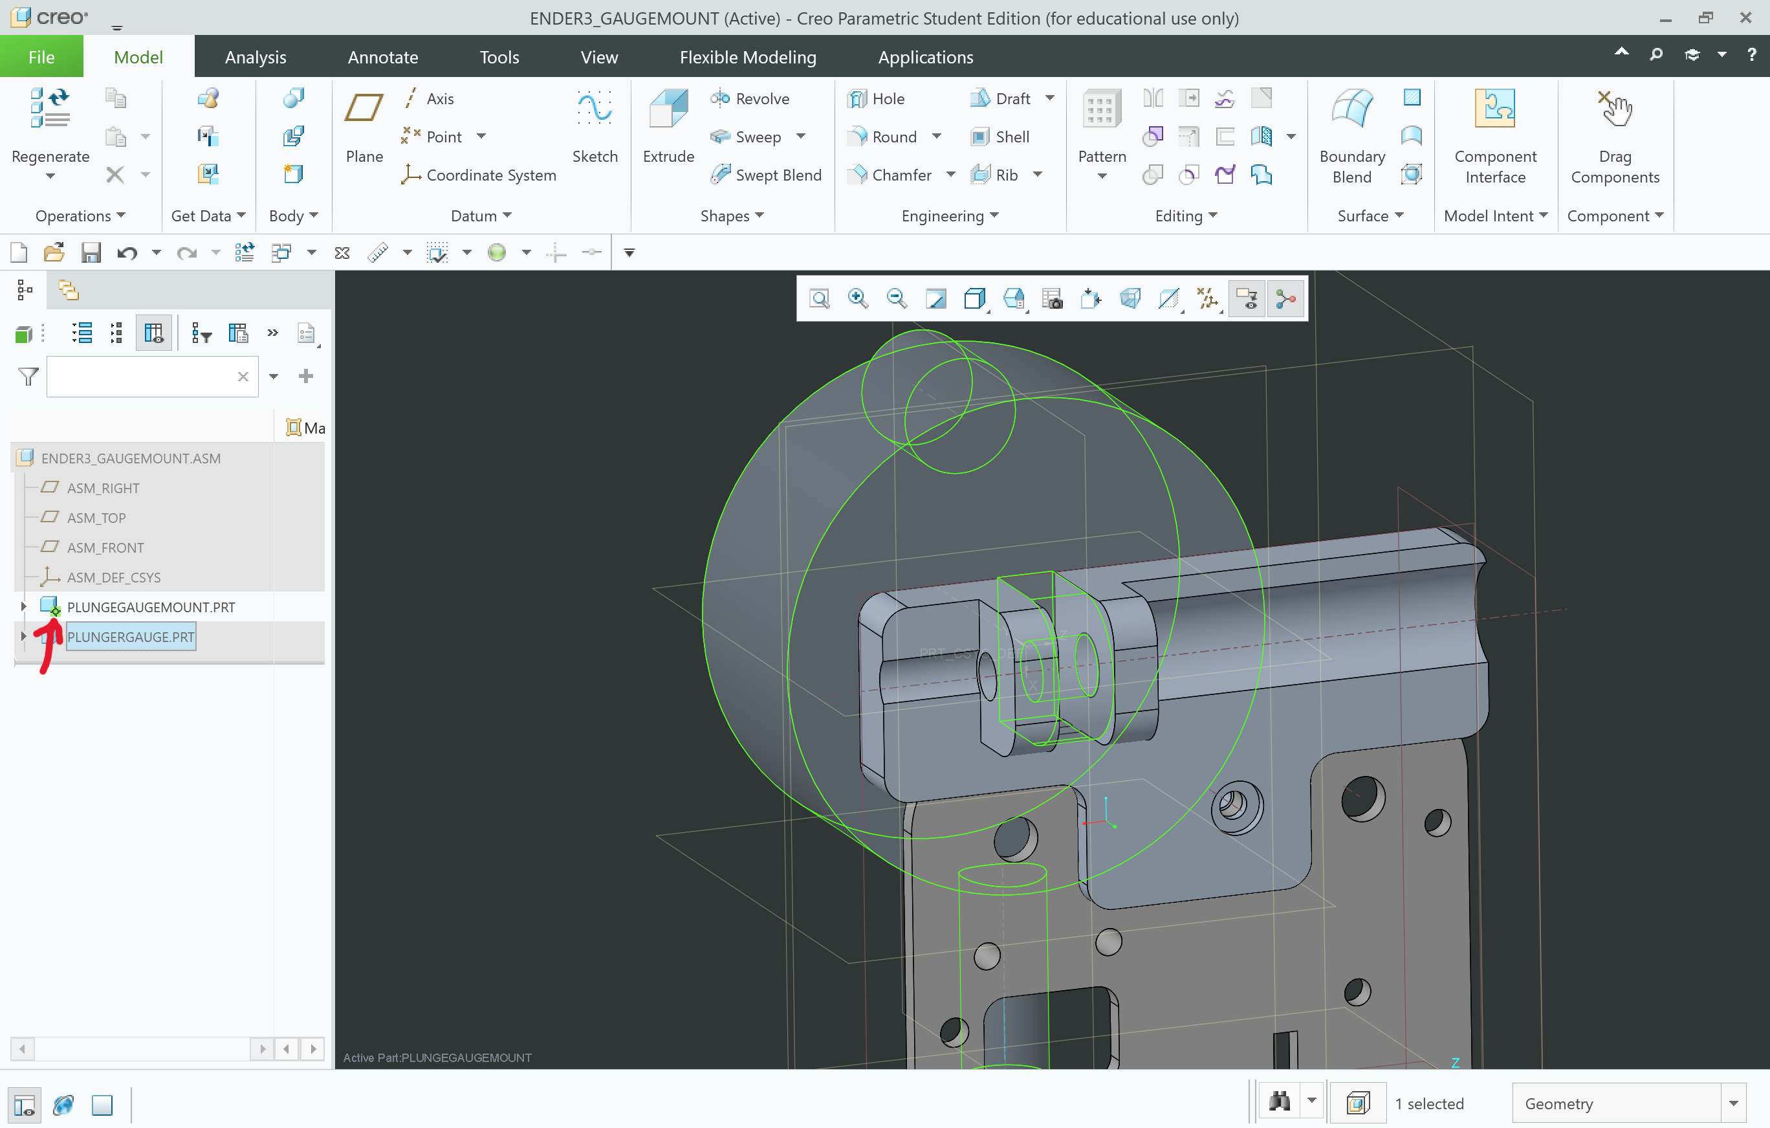
Task: Expand the Engineering group dropdown
Action: 994,216
